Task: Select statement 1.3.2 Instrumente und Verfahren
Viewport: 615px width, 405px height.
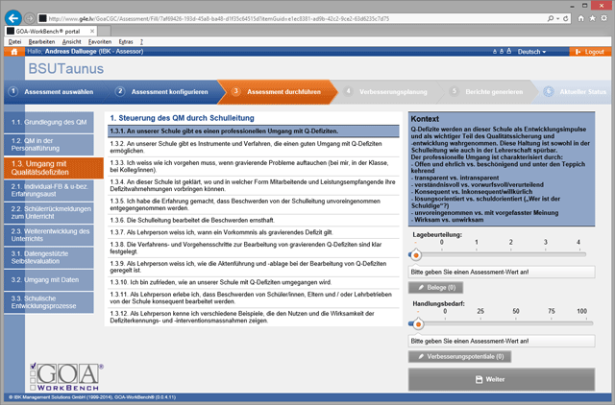Action: tap(254, 147)
